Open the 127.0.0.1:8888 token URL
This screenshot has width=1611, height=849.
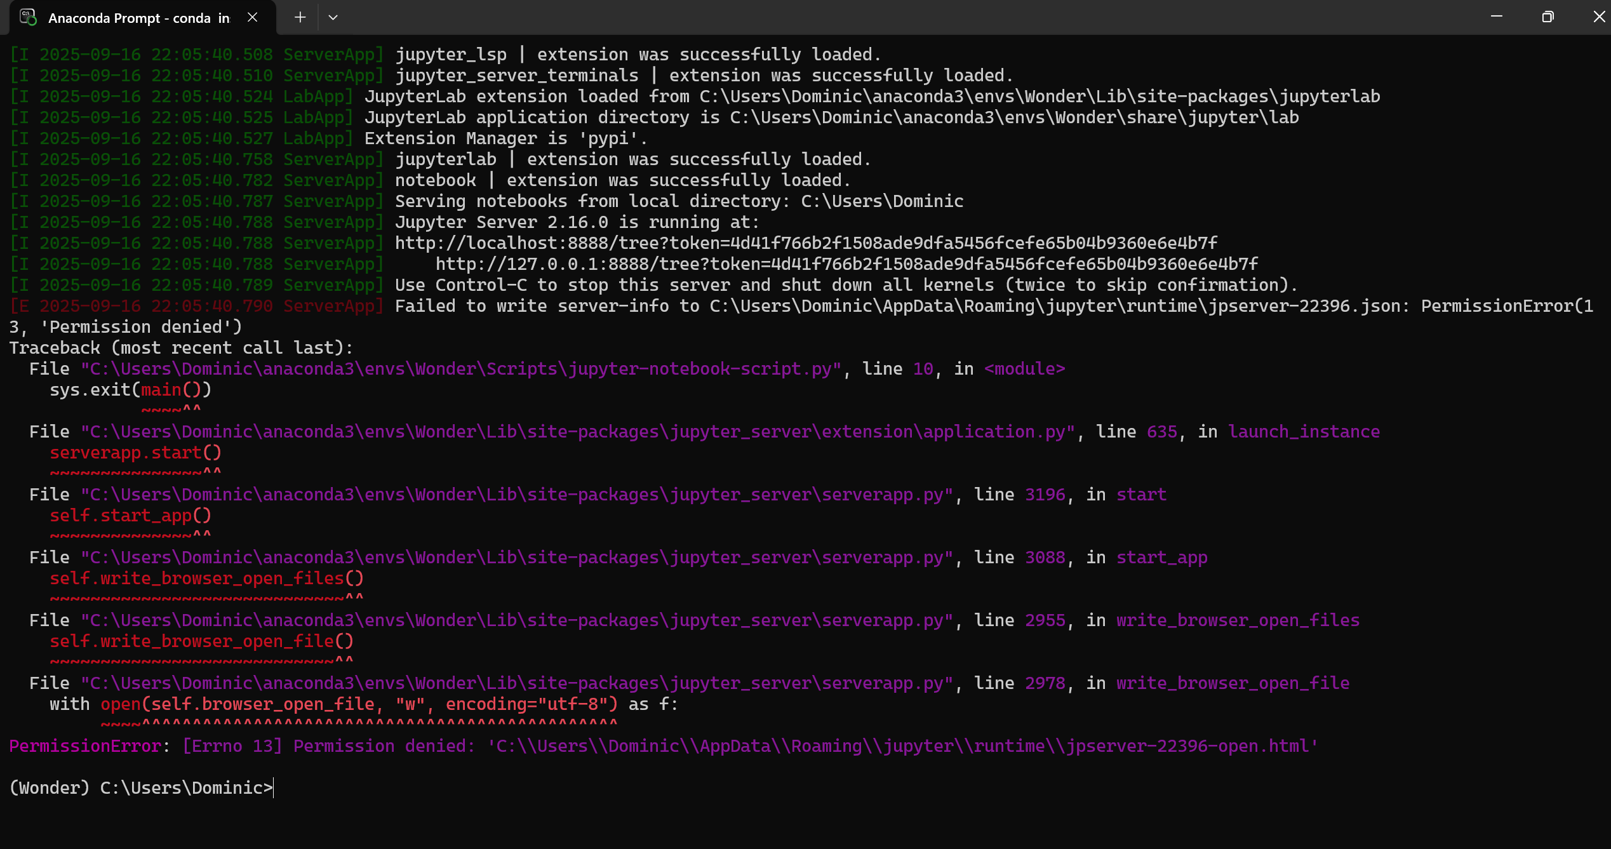coord(846,264)
